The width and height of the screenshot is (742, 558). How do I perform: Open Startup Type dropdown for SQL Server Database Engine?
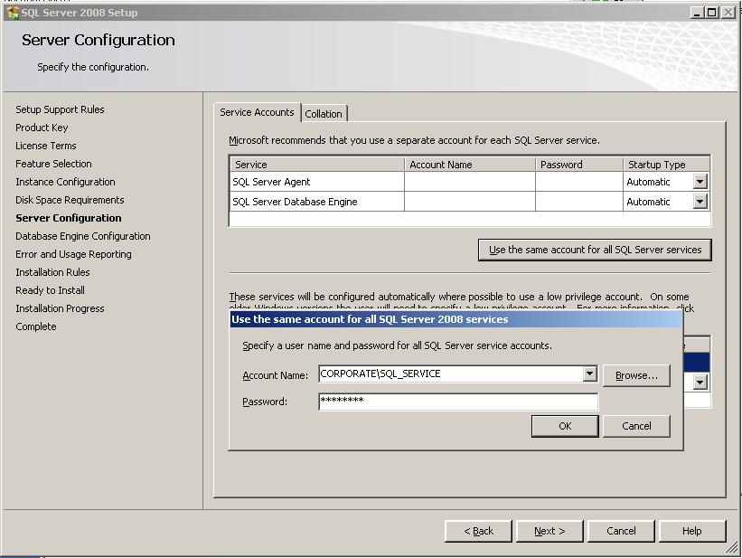pos(700,202)
